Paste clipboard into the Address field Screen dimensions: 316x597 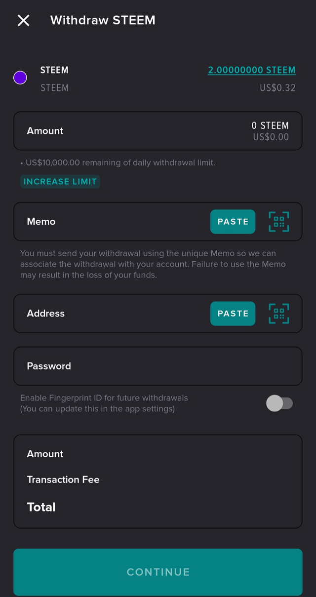click(x=233, y=314)
